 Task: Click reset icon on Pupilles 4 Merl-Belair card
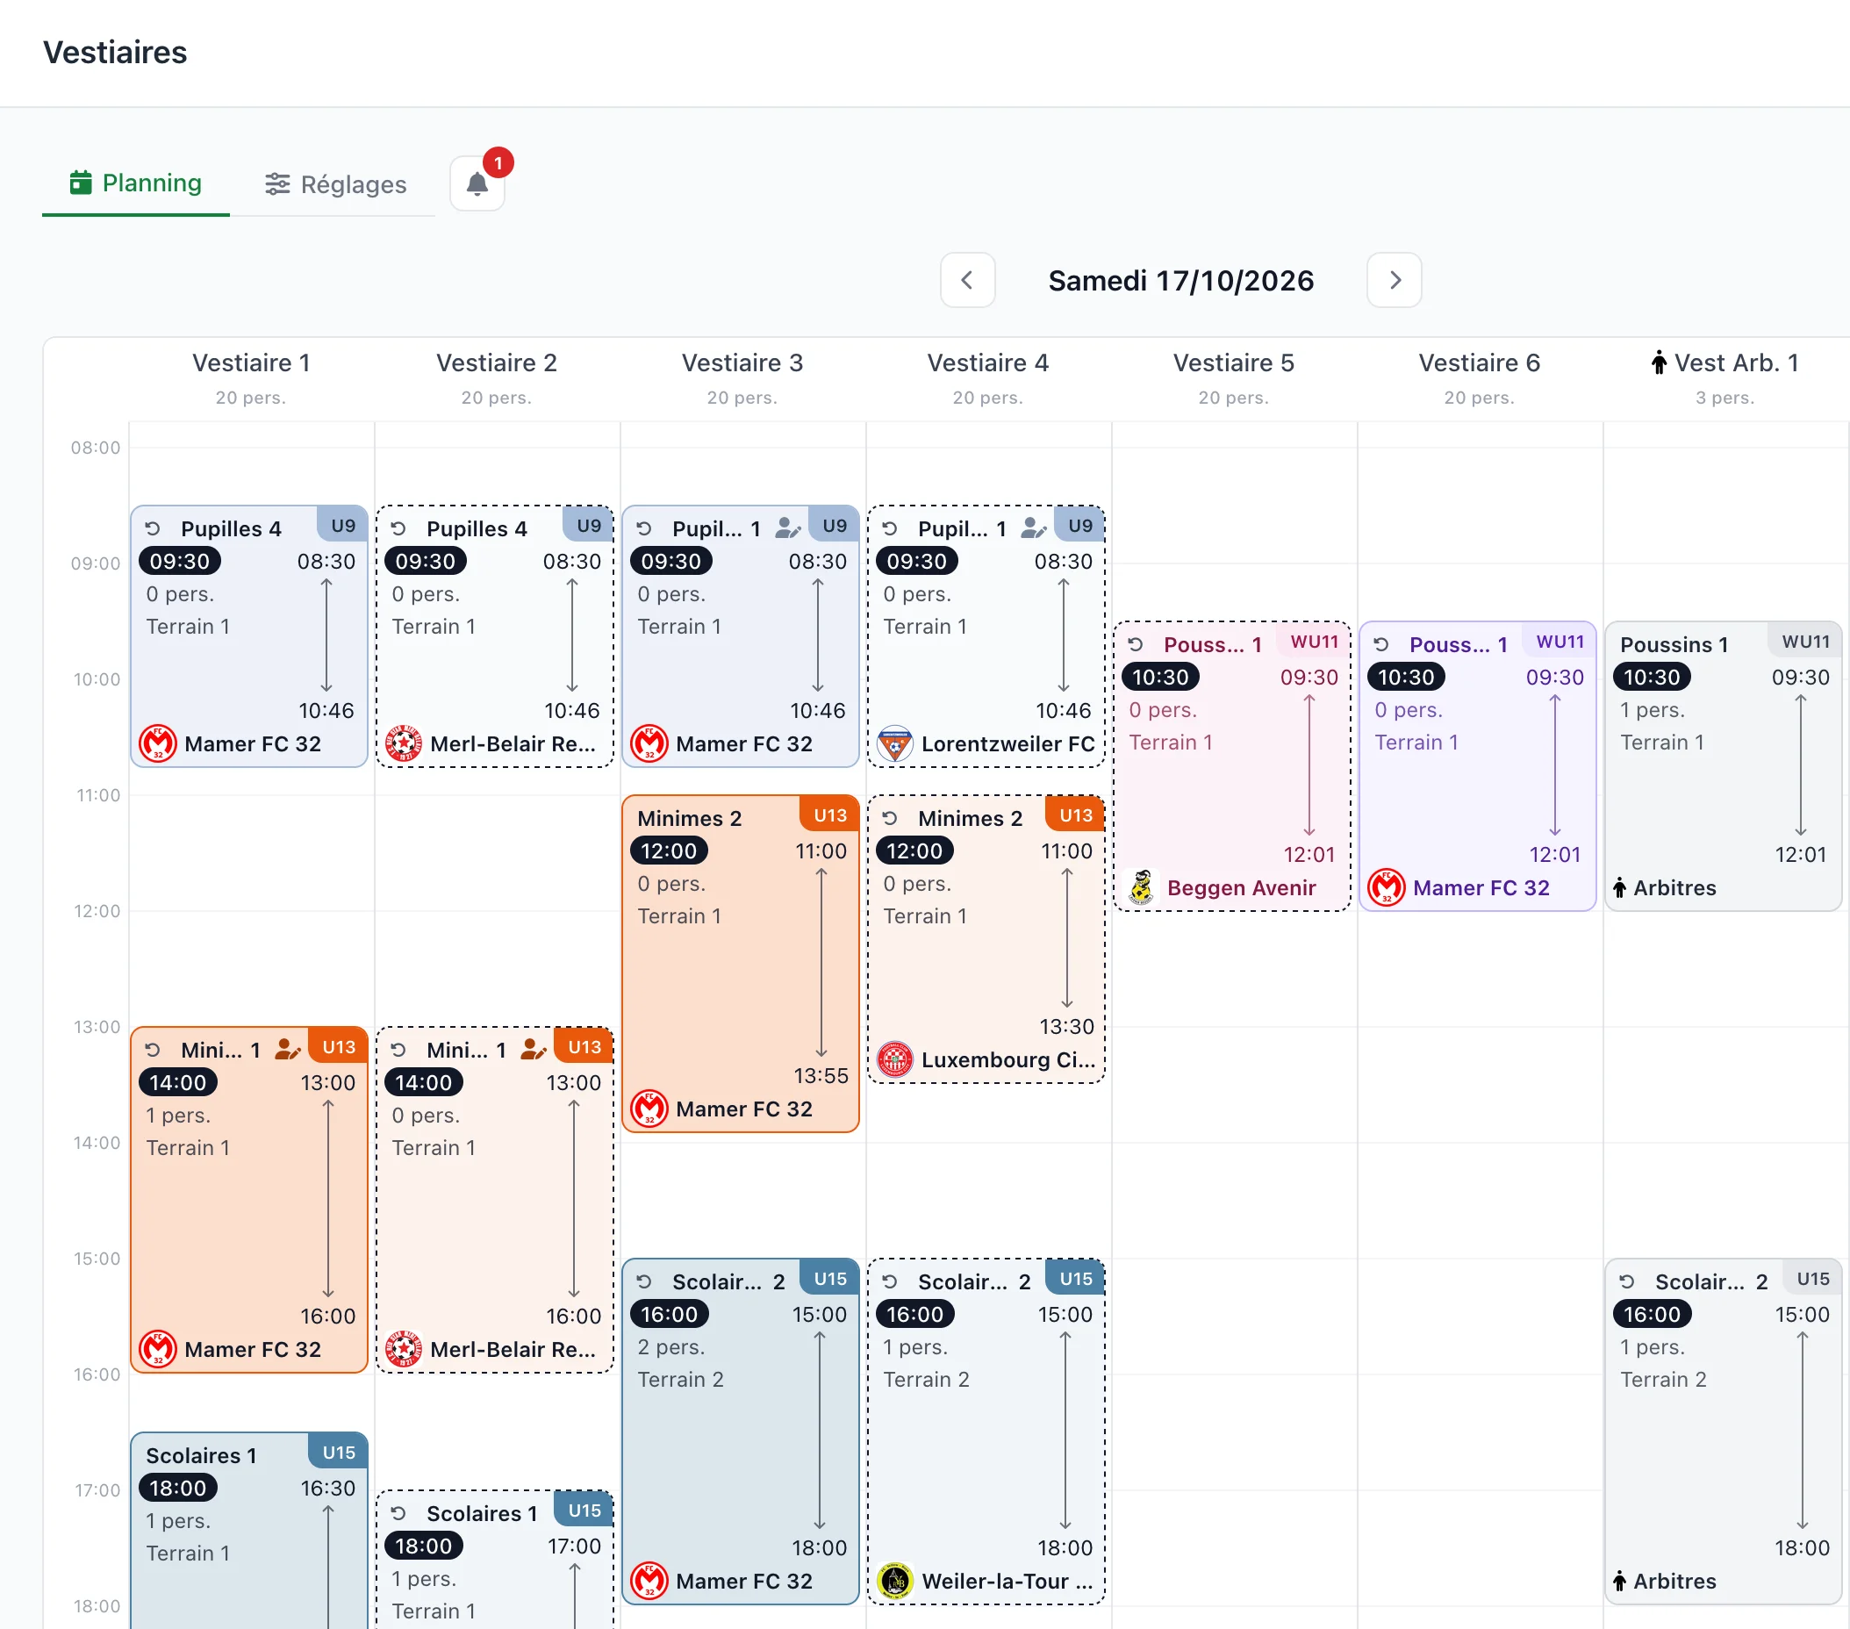click(x=398, y=528)
